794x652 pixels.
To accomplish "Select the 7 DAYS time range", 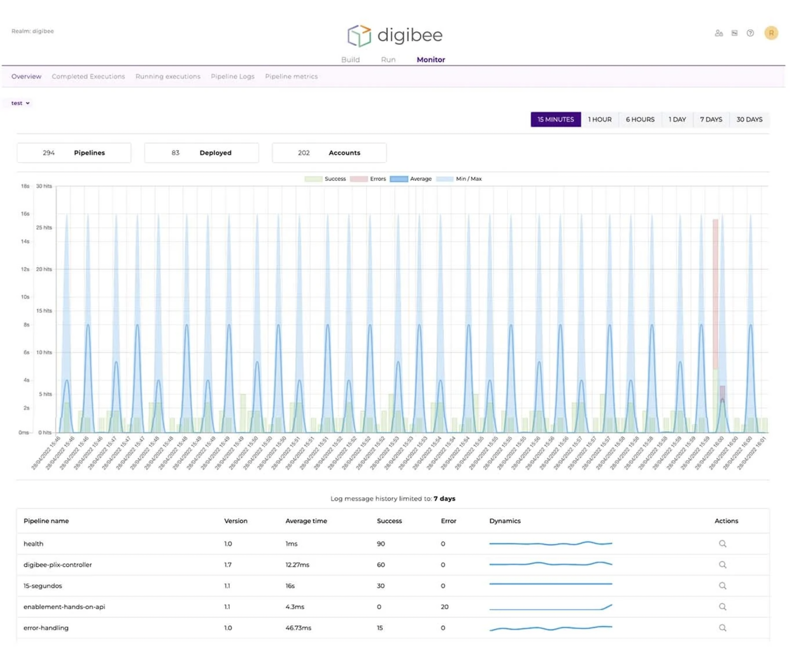I will click(x=711, y=120).
